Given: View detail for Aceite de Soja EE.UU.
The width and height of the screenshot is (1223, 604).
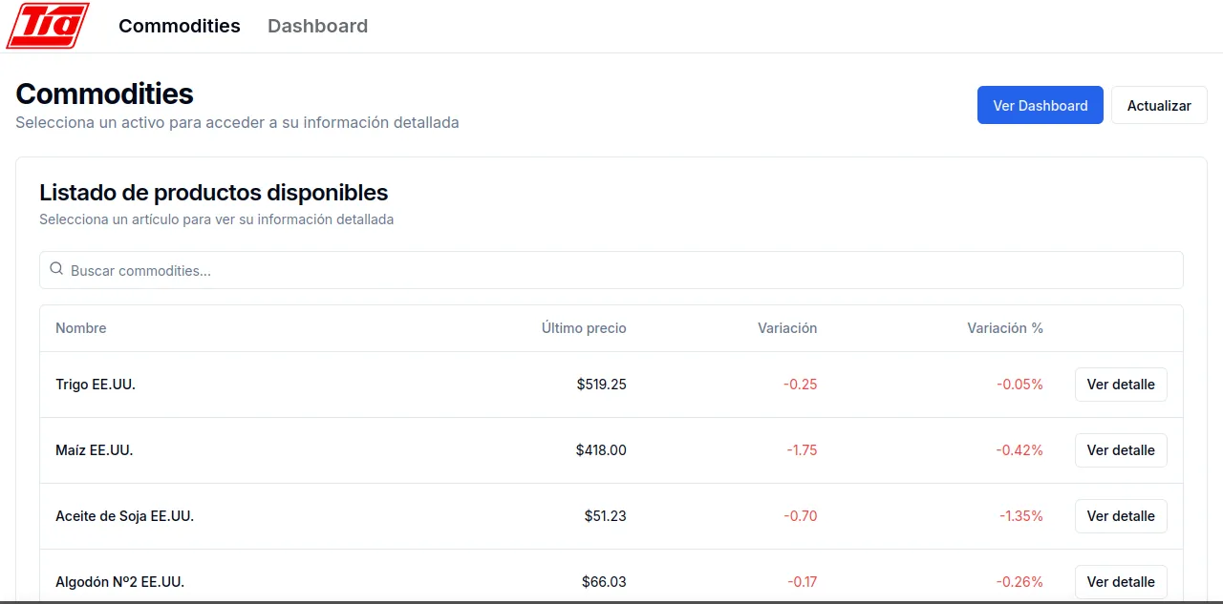Looking at the screenshot, I should pyautogui.click(x=1121, y=515).
